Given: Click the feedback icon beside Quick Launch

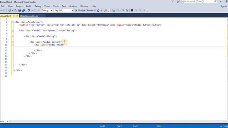Looking at the screenshot, I should pyautogui.click(x=178, y=1).
